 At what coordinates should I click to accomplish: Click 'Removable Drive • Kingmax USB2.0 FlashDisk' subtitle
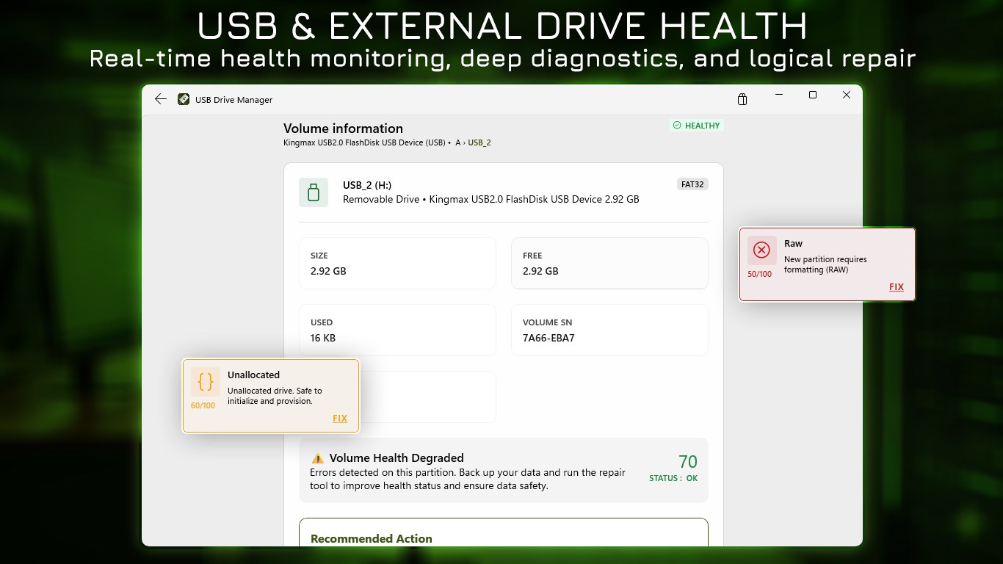coord(491,199)
